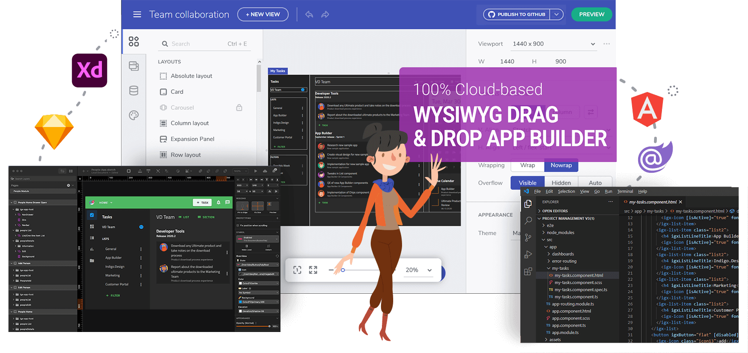Click the bell icon in green header
The width and height of the screenshot is (748, 353).
(218, 203)
